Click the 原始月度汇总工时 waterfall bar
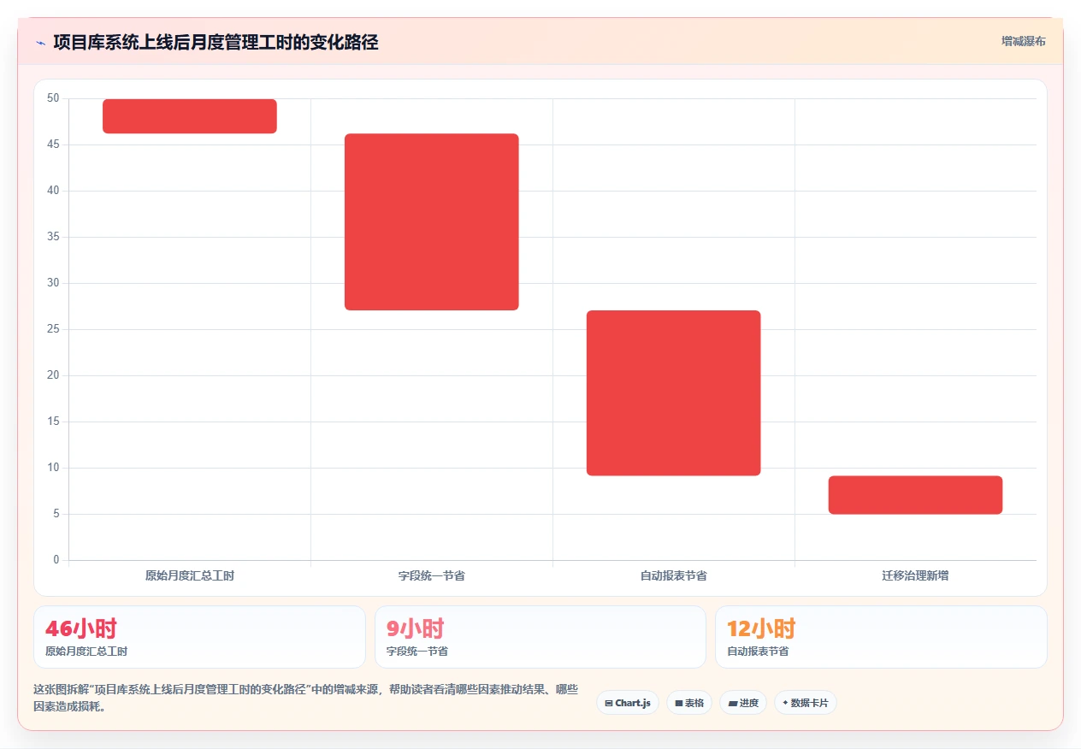 pos(190,116)
